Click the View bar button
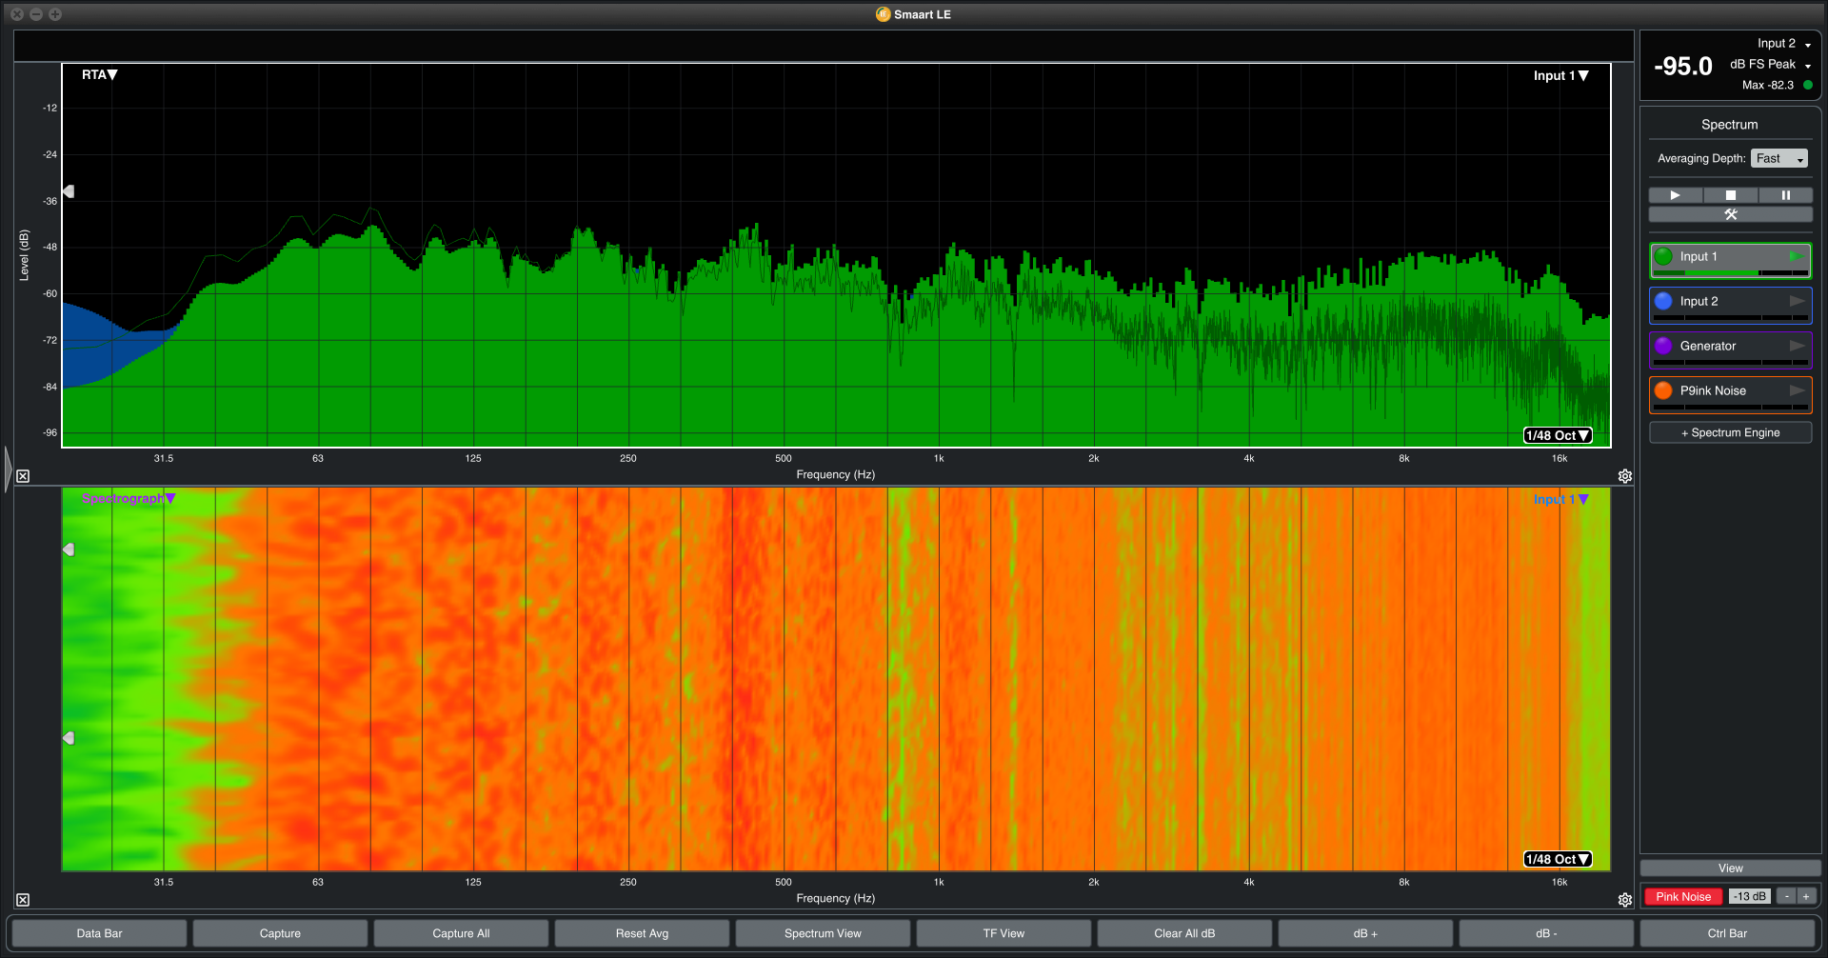Viewport: 1828px width, 958px height. tap(1731, 868)
